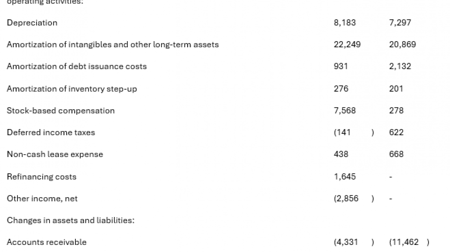
Task: Select the 7,568 stock compensation value
Action: [344, 111]
